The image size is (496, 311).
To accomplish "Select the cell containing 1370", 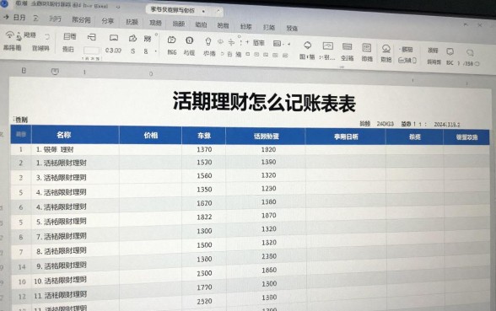I will [x=204, y=149].
